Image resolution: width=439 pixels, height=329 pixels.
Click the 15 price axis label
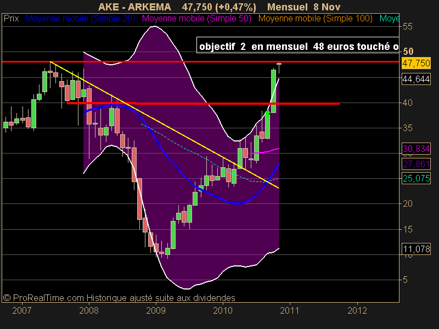[408, 229]
